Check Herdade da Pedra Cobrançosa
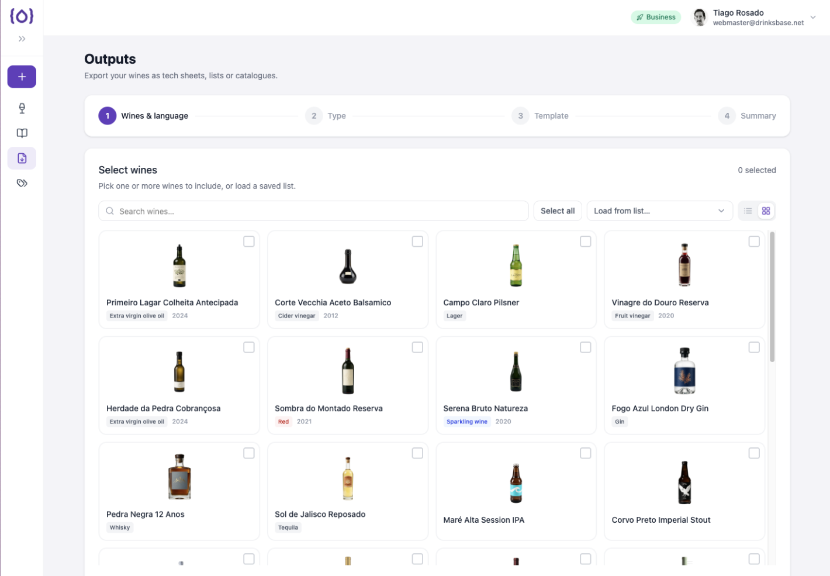Viewport: 830px width, 576px height. (x=249, y=347)
